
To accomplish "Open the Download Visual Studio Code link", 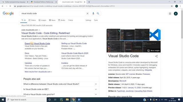I will tap(37, 43).
